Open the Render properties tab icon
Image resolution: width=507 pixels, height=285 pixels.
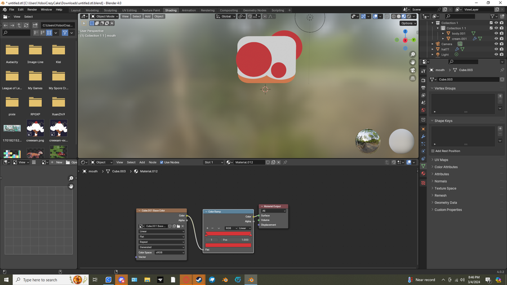point(423,80)
